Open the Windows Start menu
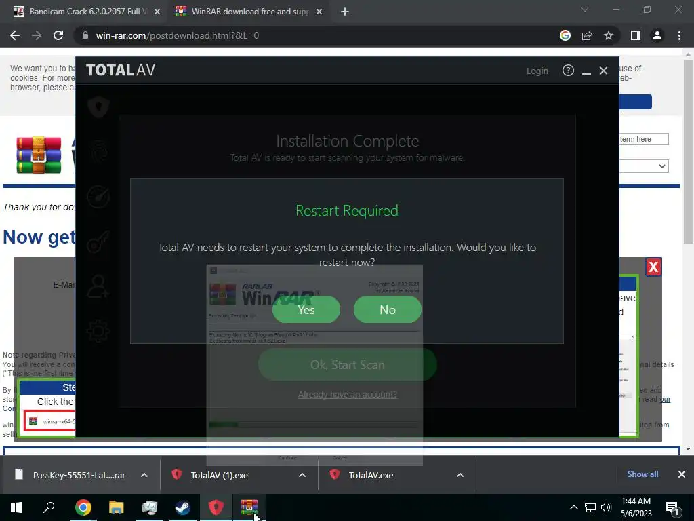The height and width of the screenshot is (521, 694). (16, 507)
